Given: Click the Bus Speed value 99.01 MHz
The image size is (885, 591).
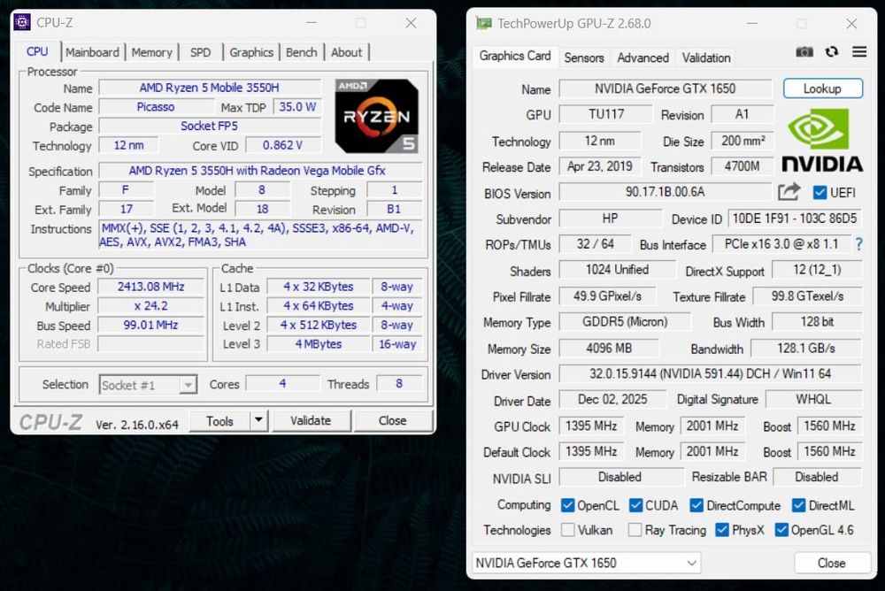Looking at the screenshot, I should [150, 325].
